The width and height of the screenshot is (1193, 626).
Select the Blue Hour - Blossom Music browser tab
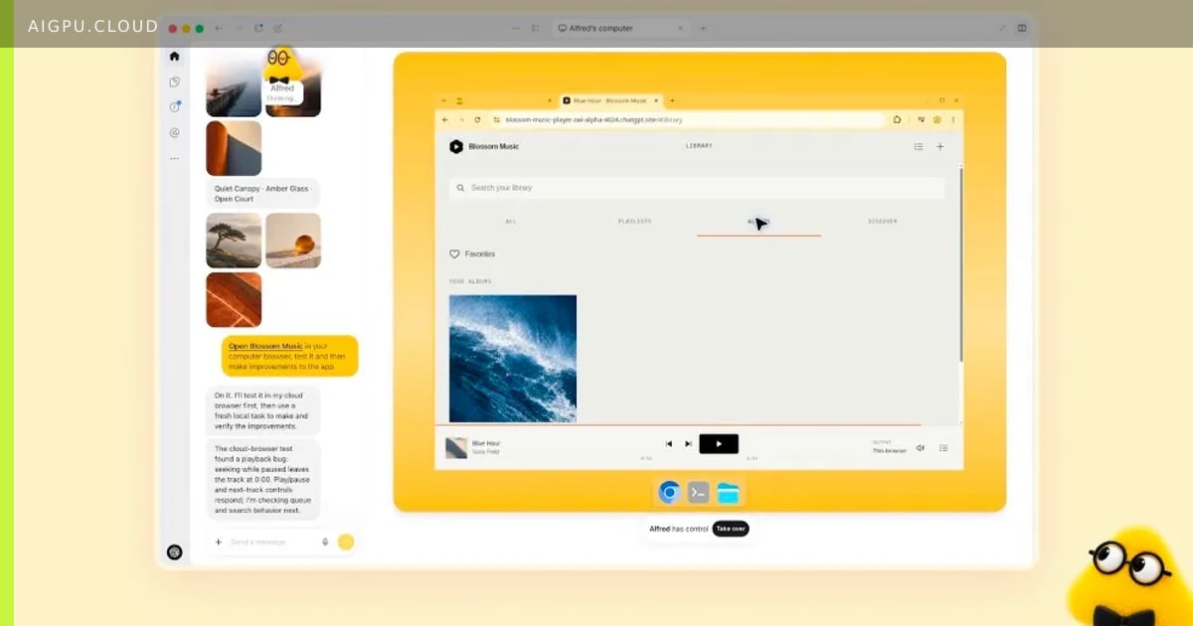(x=610, y=100)
